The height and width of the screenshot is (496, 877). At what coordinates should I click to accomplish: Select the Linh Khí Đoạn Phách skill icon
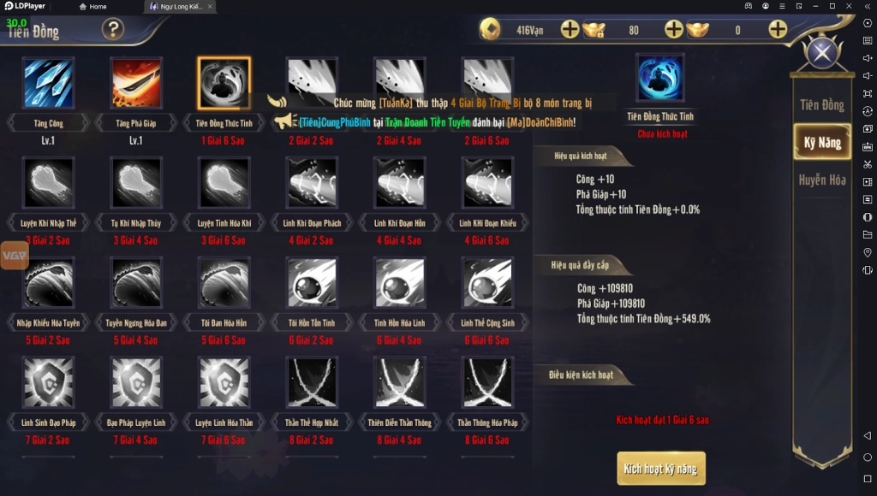pyautogui.click(x=312, y=183)
